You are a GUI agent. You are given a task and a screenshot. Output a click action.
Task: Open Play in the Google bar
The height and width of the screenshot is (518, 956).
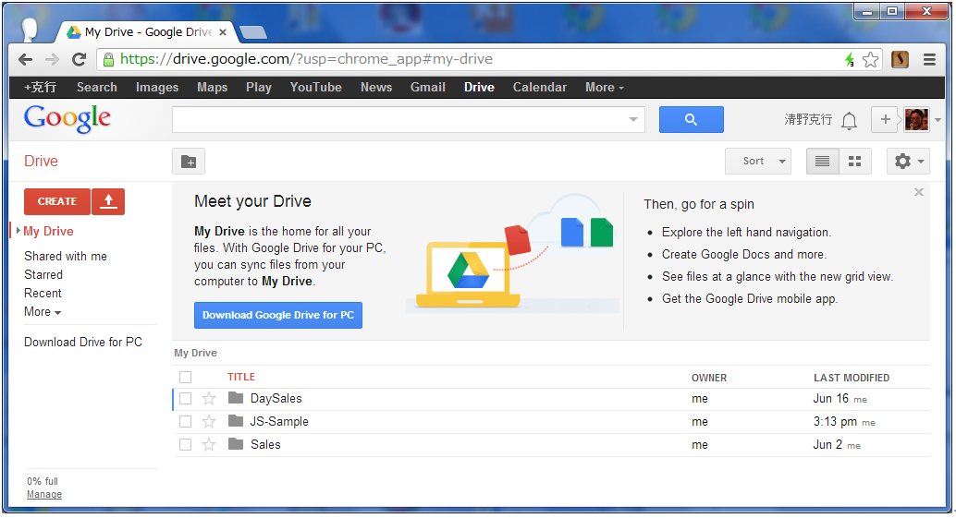click(259, 88)
